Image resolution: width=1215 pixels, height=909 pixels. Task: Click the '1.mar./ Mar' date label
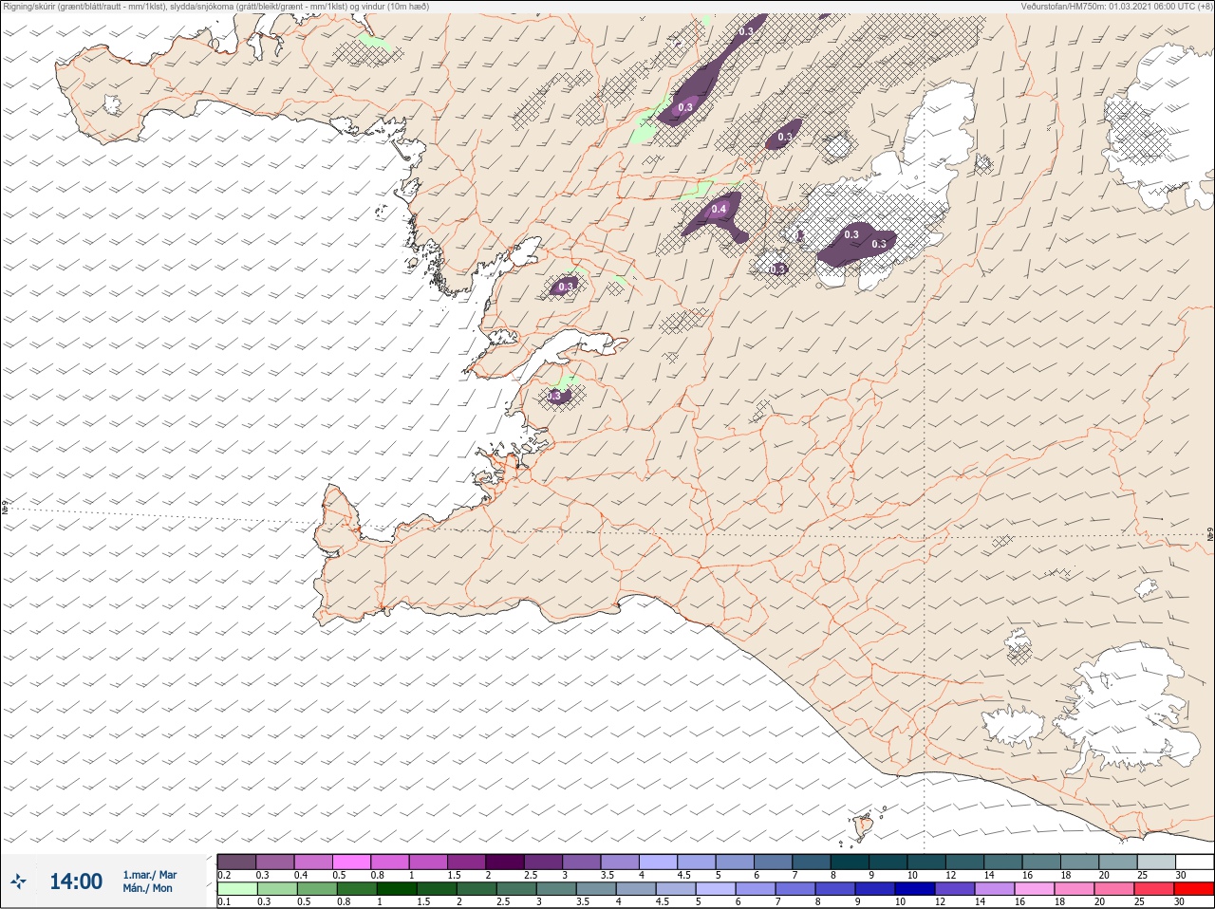point(149,875)
